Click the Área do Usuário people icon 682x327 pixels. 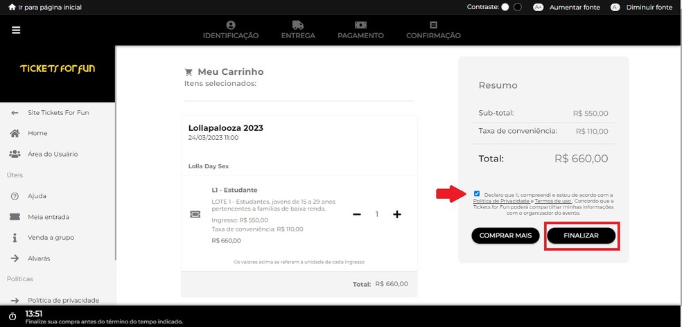coord(15,154)
